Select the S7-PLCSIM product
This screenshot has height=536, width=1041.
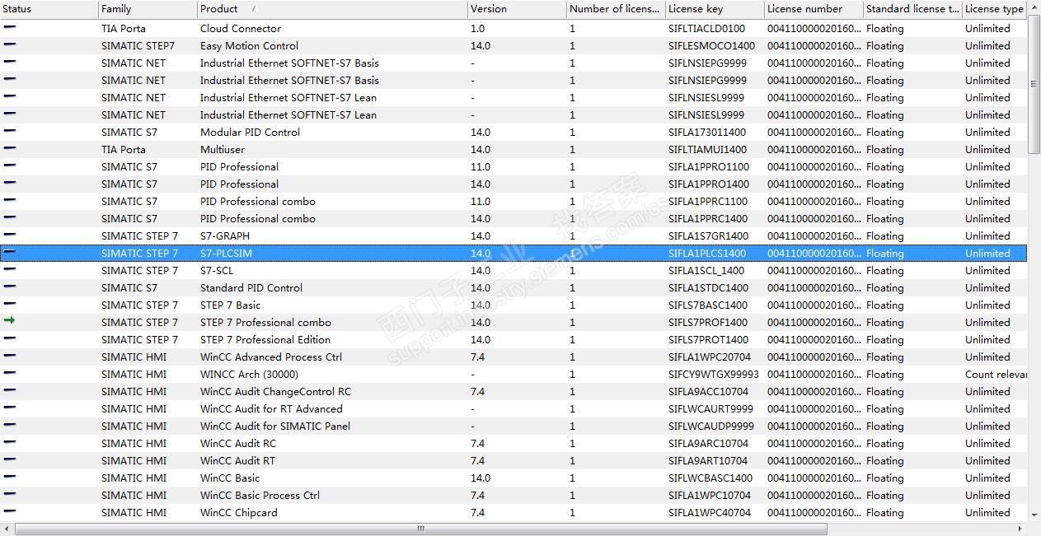[226, 253]
